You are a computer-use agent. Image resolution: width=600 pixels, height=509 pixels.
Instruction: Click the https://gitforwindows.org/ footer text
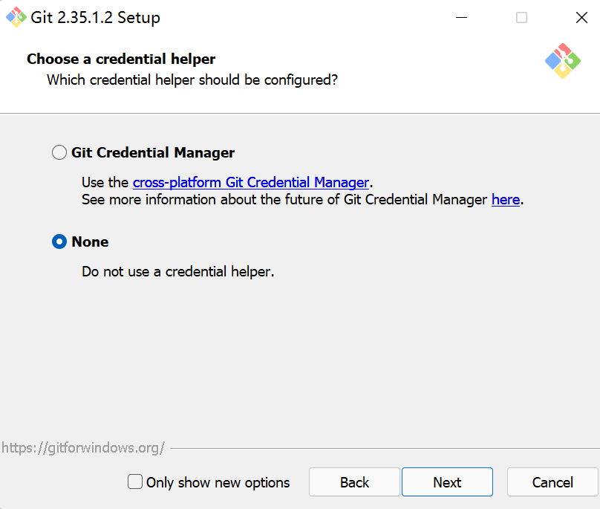point(83,447)
